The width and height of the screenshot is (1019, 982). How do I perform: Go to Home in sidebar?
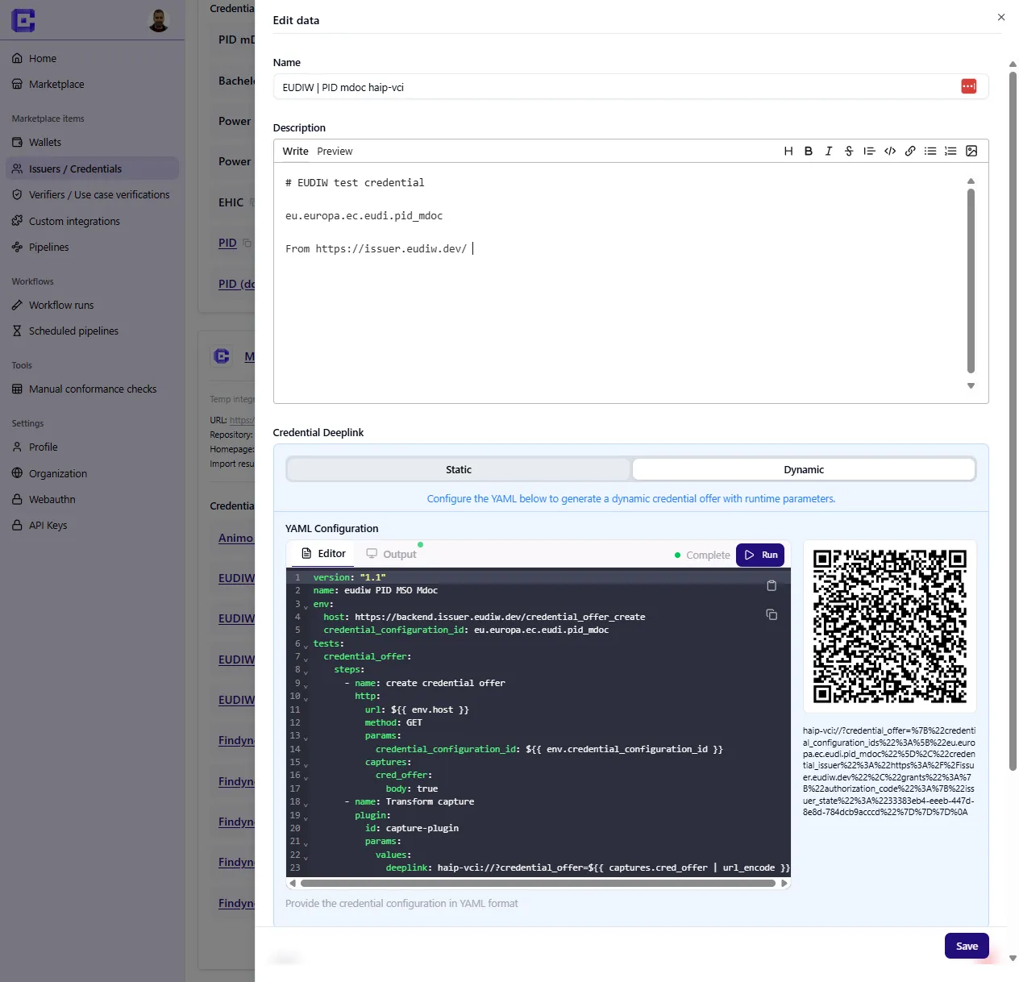(43, 58)
